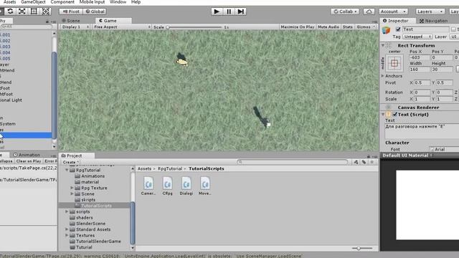459x258 pixels.
Task: Toggle Collapse in Console
Action: tap(6, 161)
